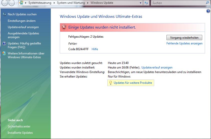Open Installierte Updates link
Viewport: 211px width, 139px height.
tap(20, 133)
